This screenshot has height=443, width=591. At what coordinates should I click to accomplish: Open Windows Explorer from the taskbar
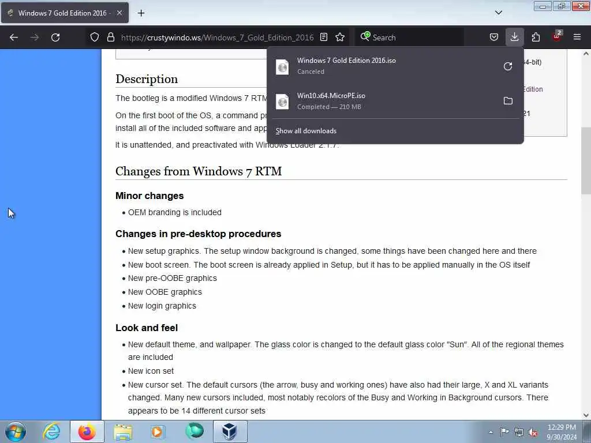(x=123, y=431)
